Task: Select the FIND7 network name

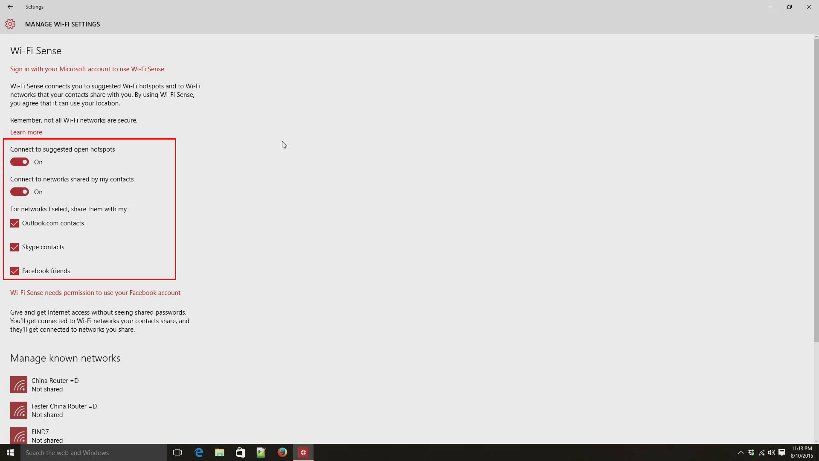Action: click(x=40, y=432)
